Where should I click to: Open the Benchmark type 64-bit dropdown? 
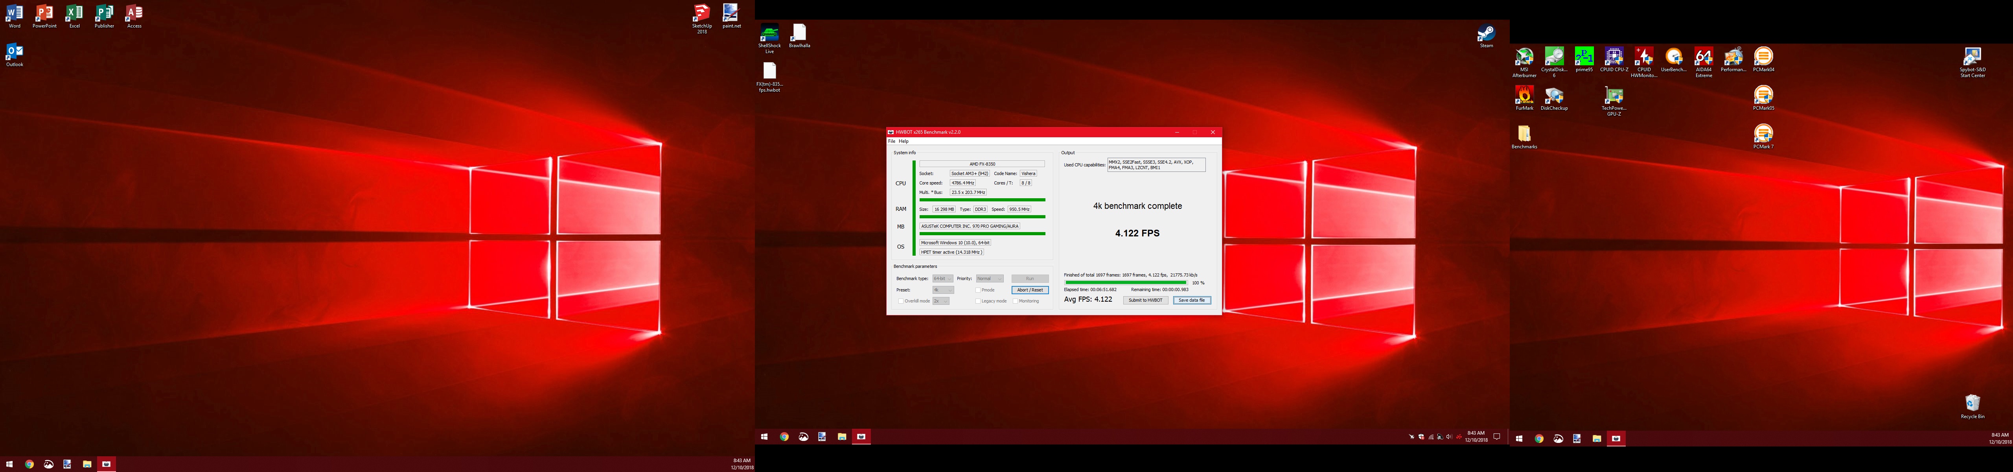pyautogui.click(x=942, y=278)
